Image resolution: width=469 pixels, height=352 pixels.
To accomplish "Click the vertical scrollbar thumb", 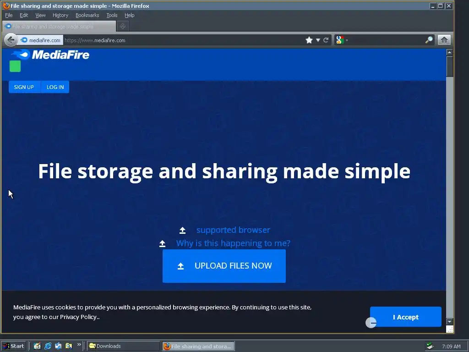I will pos(450,66).
